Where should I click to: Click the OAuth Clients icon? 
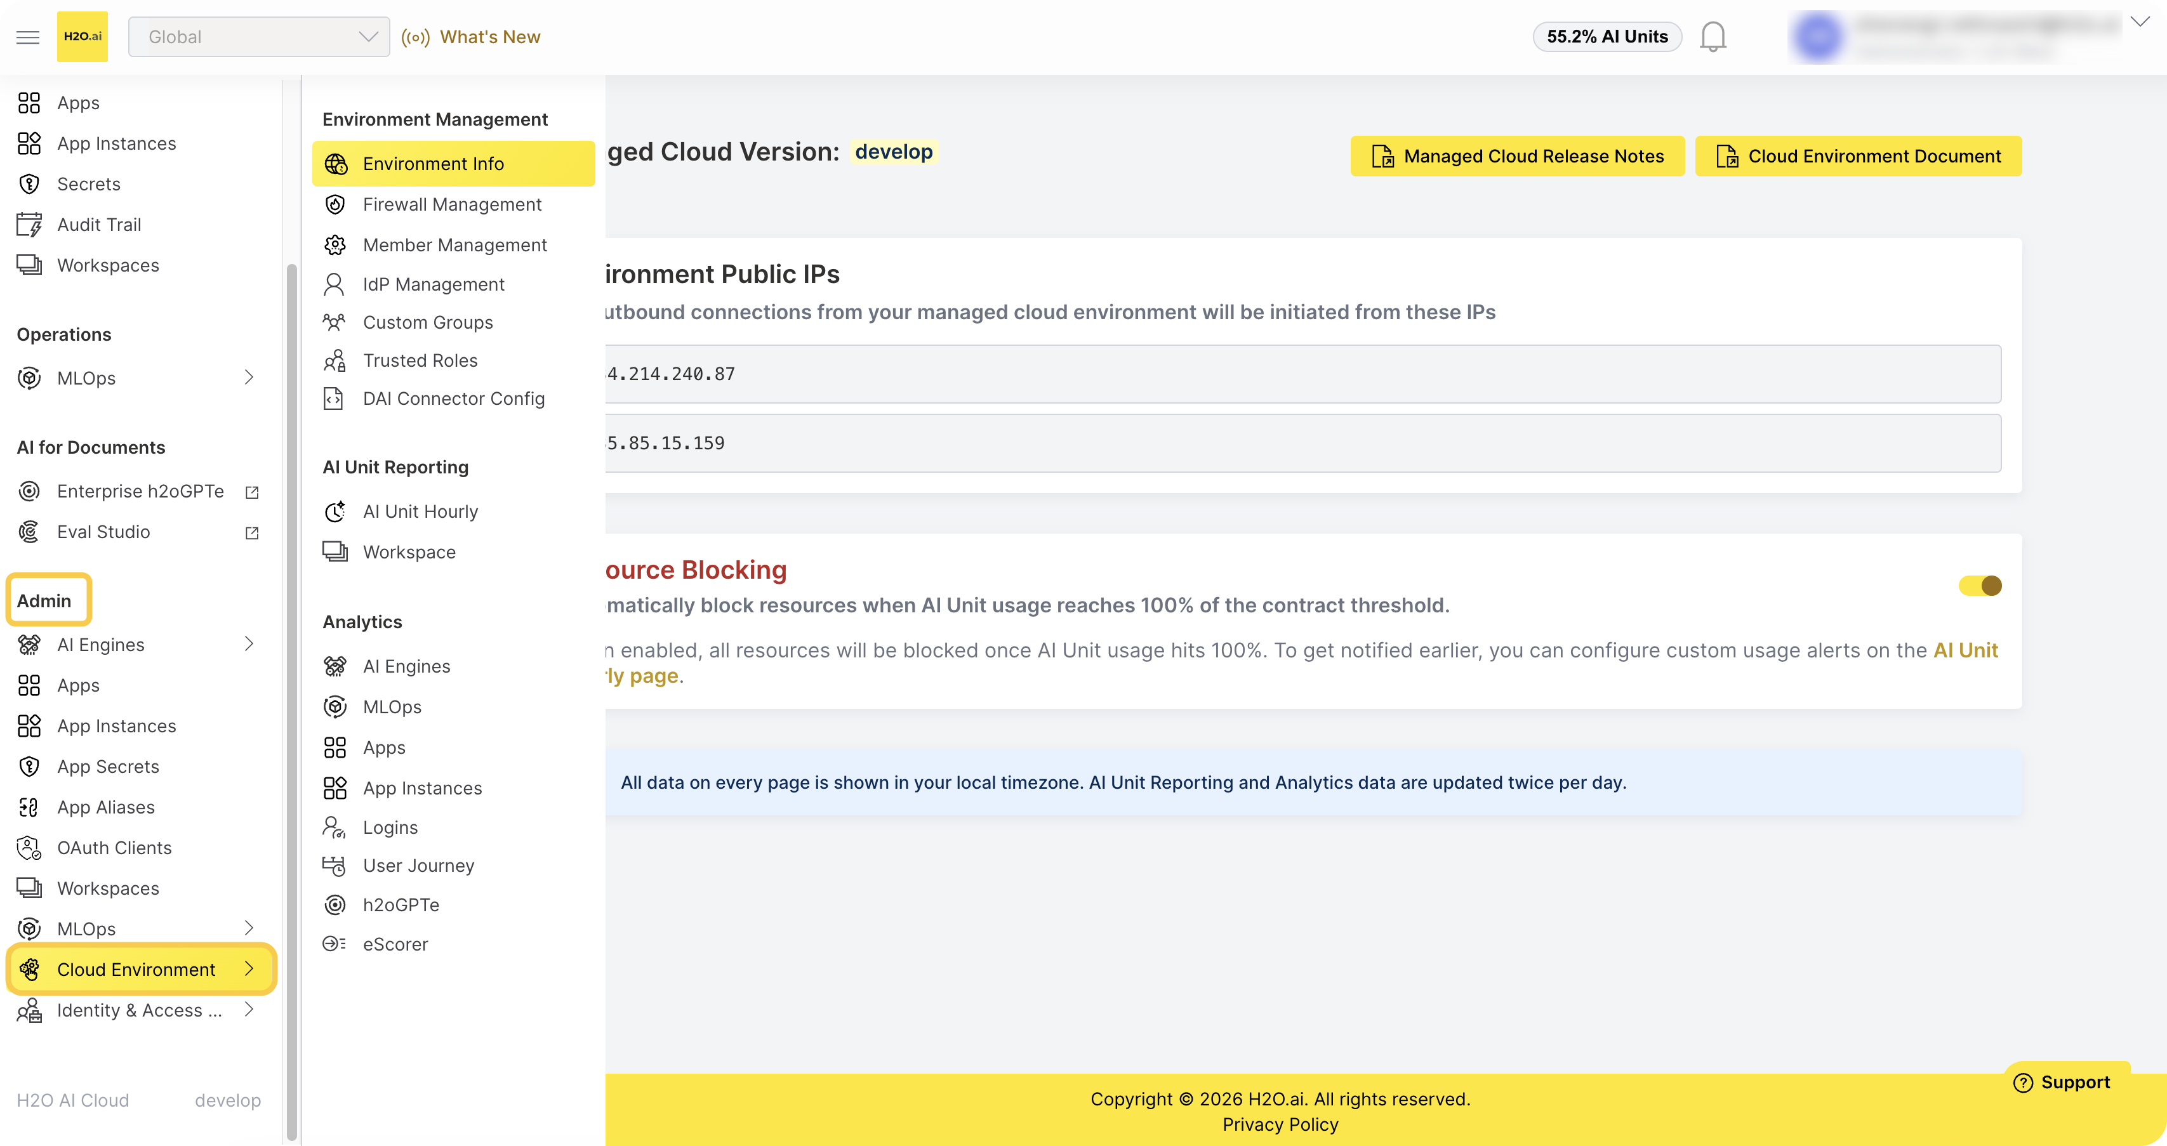[29, 848]
